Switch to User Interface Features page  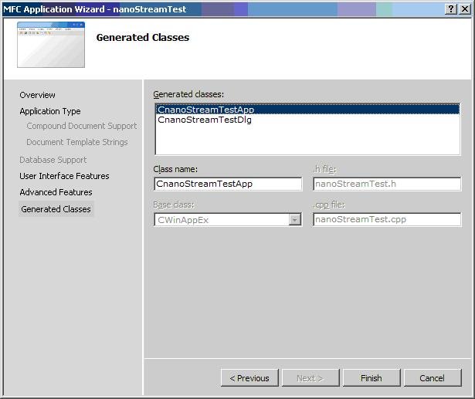64,176
